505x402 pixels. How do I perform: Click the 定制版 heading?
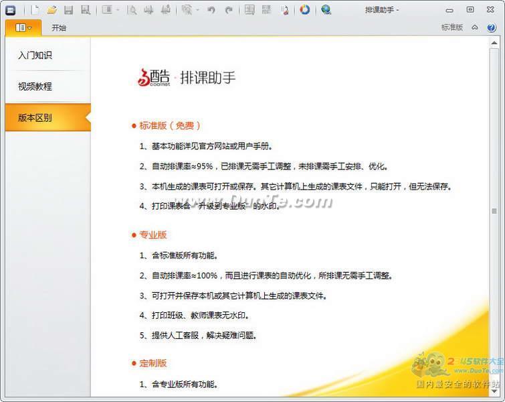(153, 363)
